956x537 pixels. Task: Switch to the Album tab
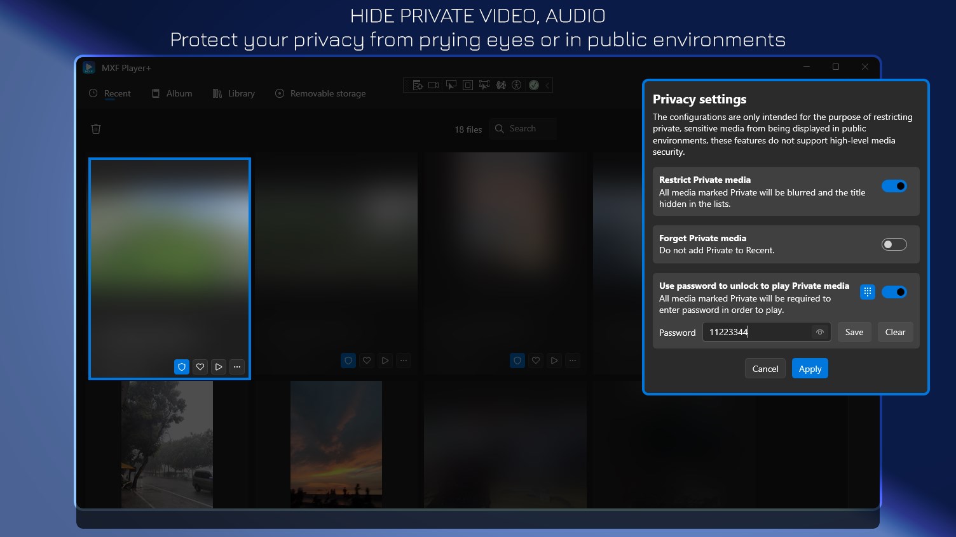[172, 93]
